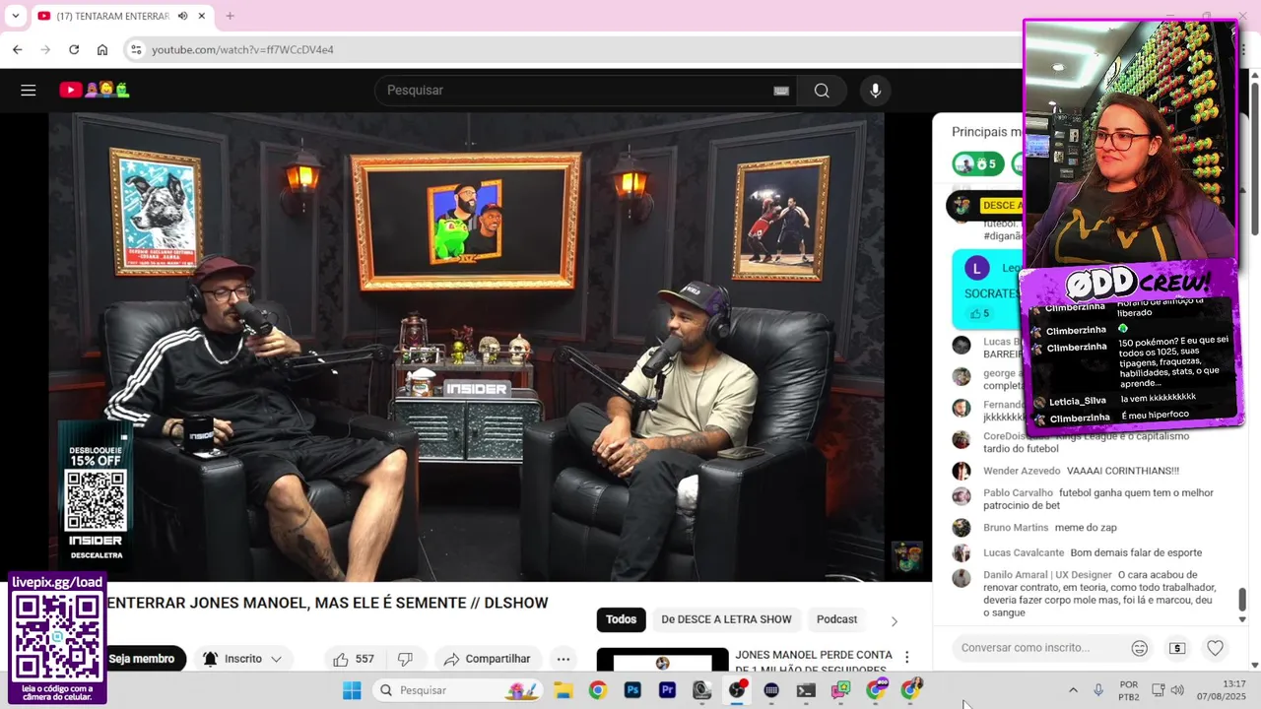Click the Compartilhar share button

click(x=487, y=659)
